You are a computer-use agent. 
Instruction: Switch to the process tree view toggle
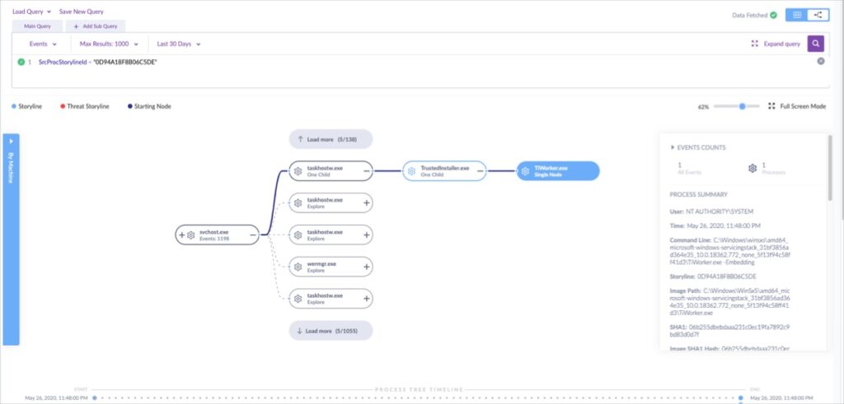click(818, 15)
